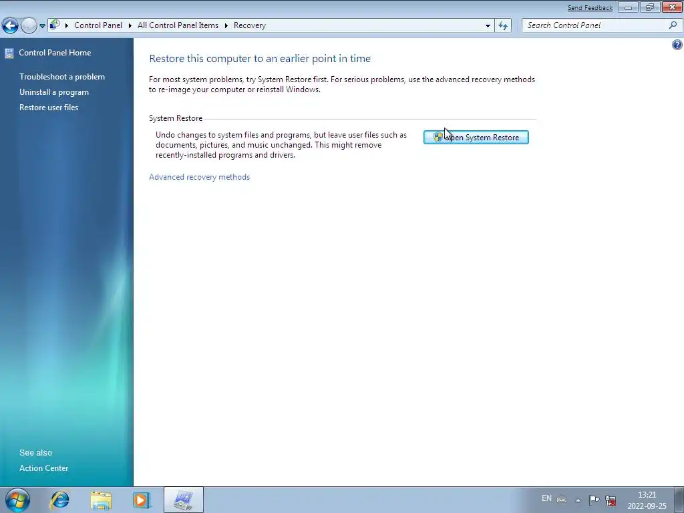Click the network status tray icon
The height and width of the screenshot is (513, 684).
click(x=611, y=500)
